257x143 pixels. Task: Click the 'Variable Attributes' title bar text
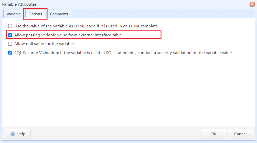coord(19,4)
